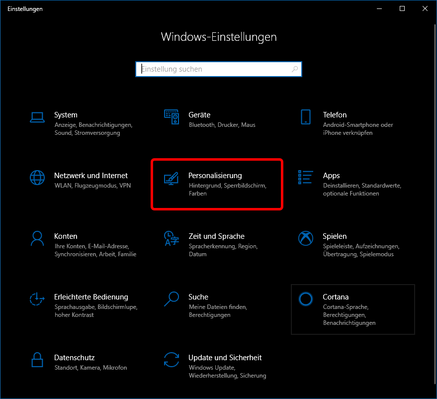437x399 pixels.
Task: Select the Zeit und Sprache icon
Action: tap(172, 238)
